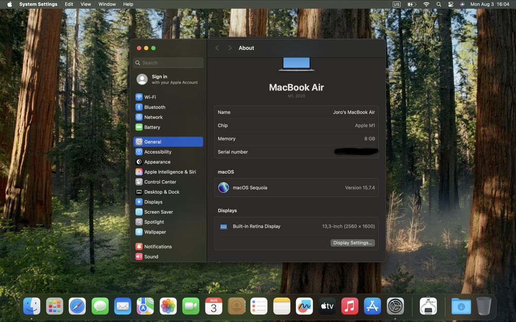
Task: Select General in the sidebar
Action: (168, 142)
